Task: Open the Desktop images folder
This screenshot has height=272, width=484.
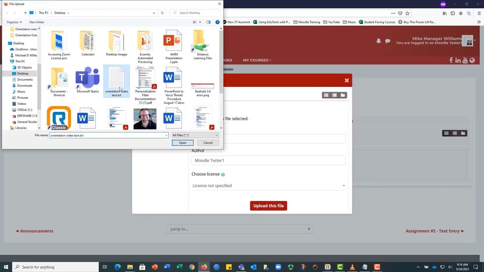Action: [116, 43]
